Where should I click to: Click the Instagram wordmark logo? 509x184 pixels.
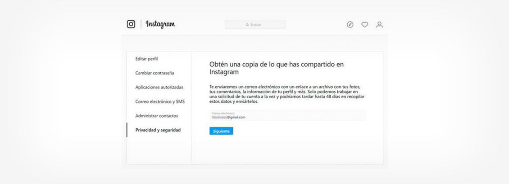[x=160, y=25]
